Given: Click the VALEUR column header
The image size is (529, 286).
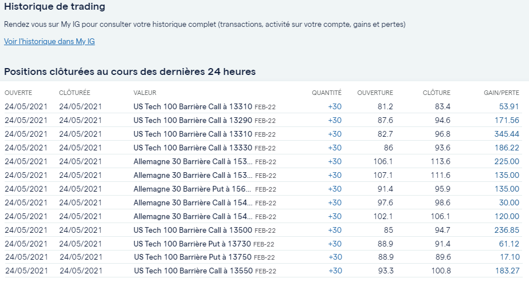Looking at the screenshot, I should 145,93.
